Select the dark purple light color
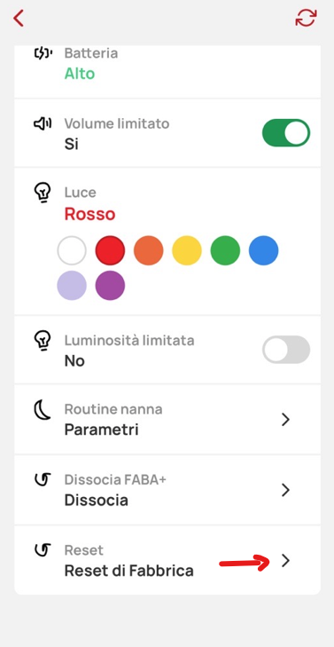This screenshot has width=334, height=647. 111,286
